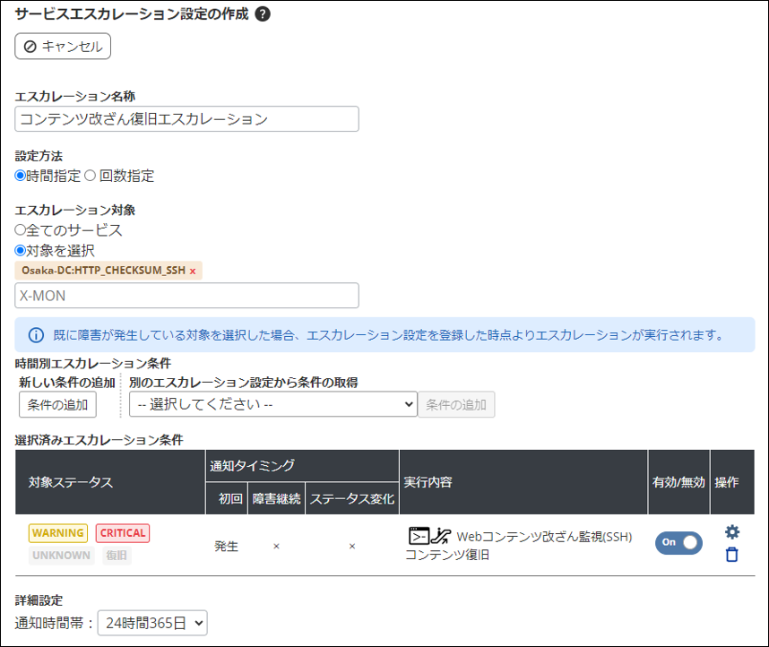Click the terminal command icon in 実行内容
Viewport: 769px width, 647px height.
[x=418, y=537]
